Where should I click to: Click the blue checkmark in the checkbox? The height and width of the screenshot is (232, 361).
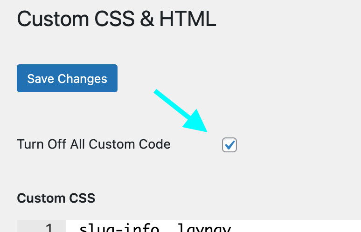tap(229, 145)
